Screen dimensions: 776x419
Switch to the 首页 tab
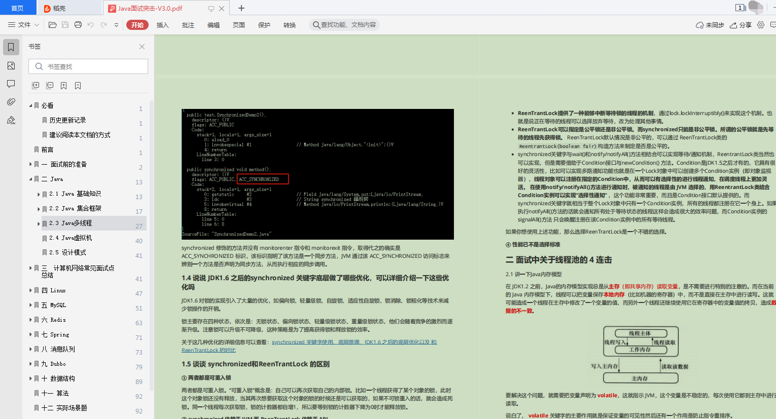tap(17, 8)
